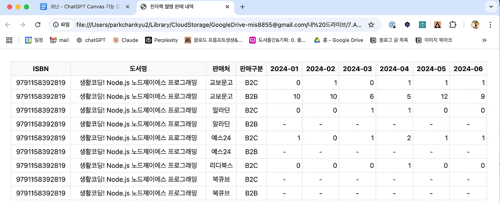Select the 리디북스 seller cell

221,166
